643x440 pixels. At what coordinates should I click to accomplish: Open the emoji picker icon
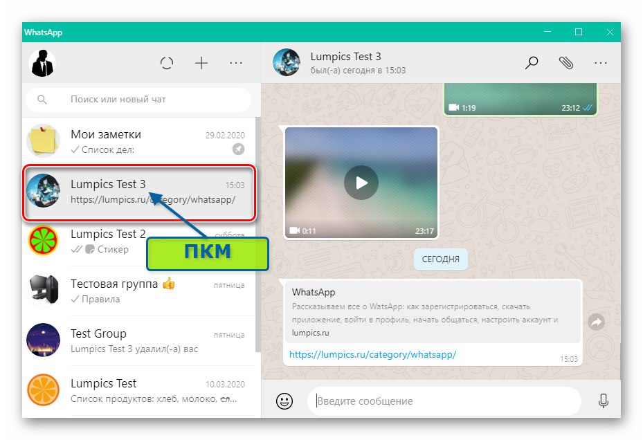284,401
